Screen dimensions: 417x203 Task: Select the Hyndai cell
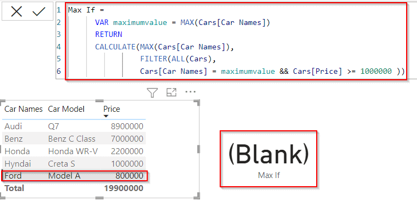[x=18, y=163]
